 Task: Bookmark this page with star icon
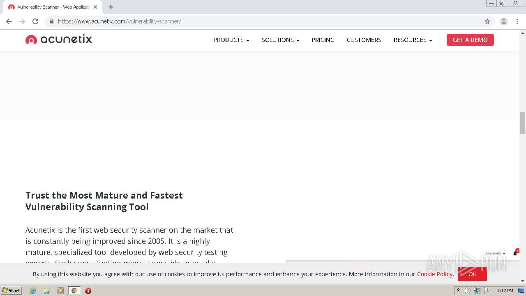487,21
